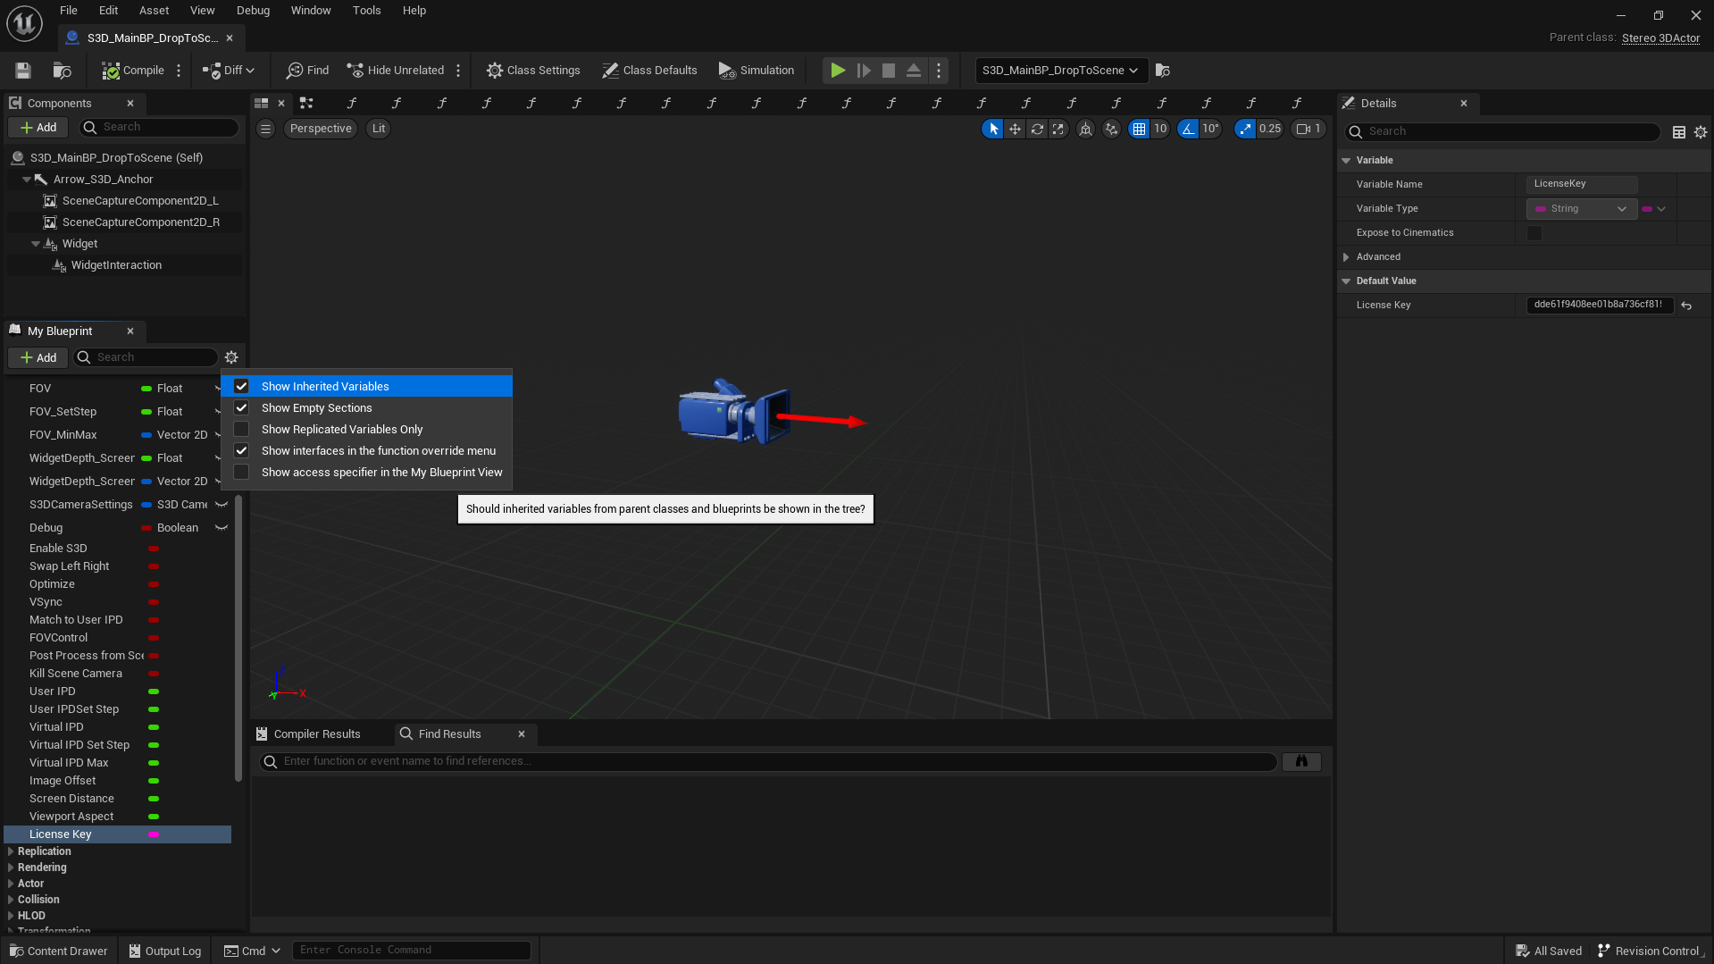
Task: Click the Browse to asset icon
Action: (62, 71)
